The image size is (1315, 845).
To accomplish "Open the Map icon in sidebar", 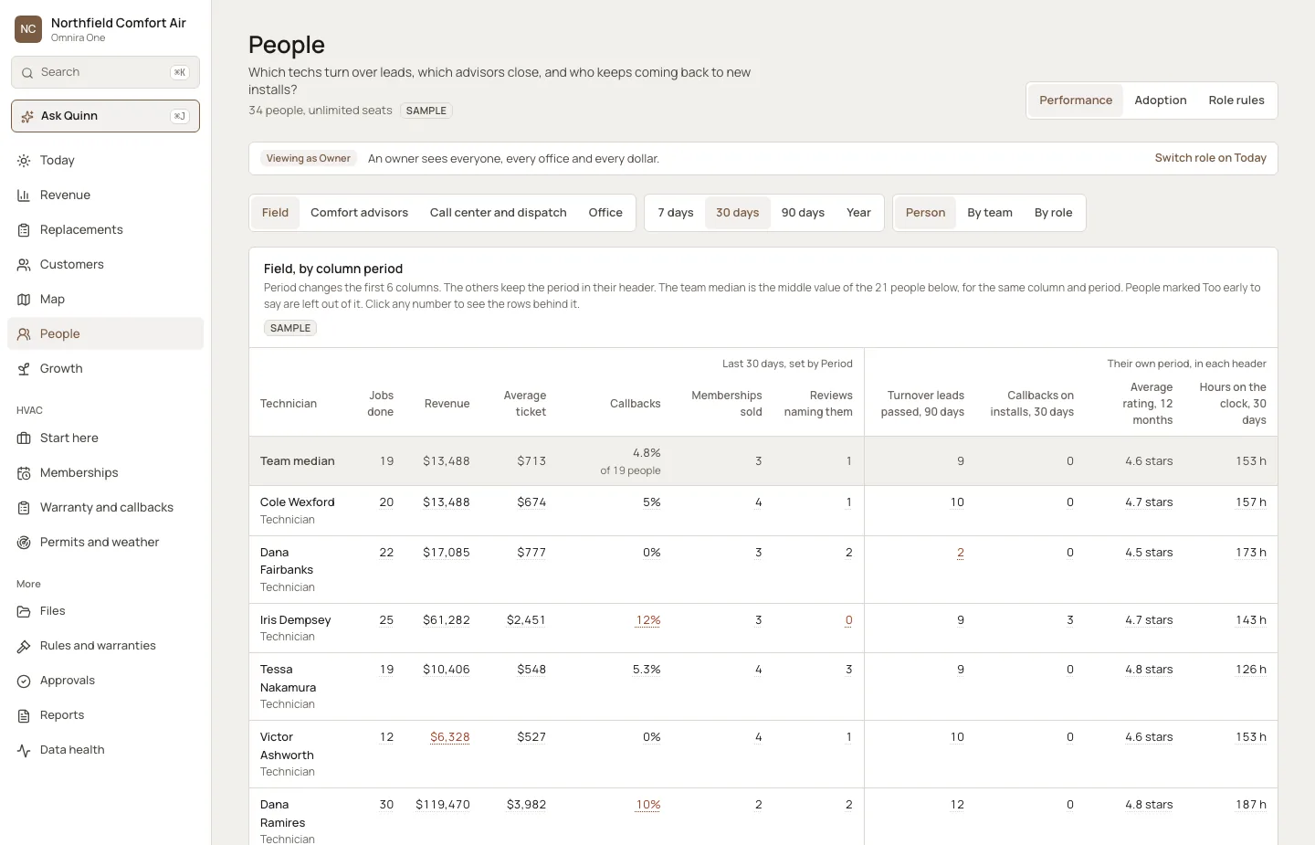I will click(x=24, y=300).
